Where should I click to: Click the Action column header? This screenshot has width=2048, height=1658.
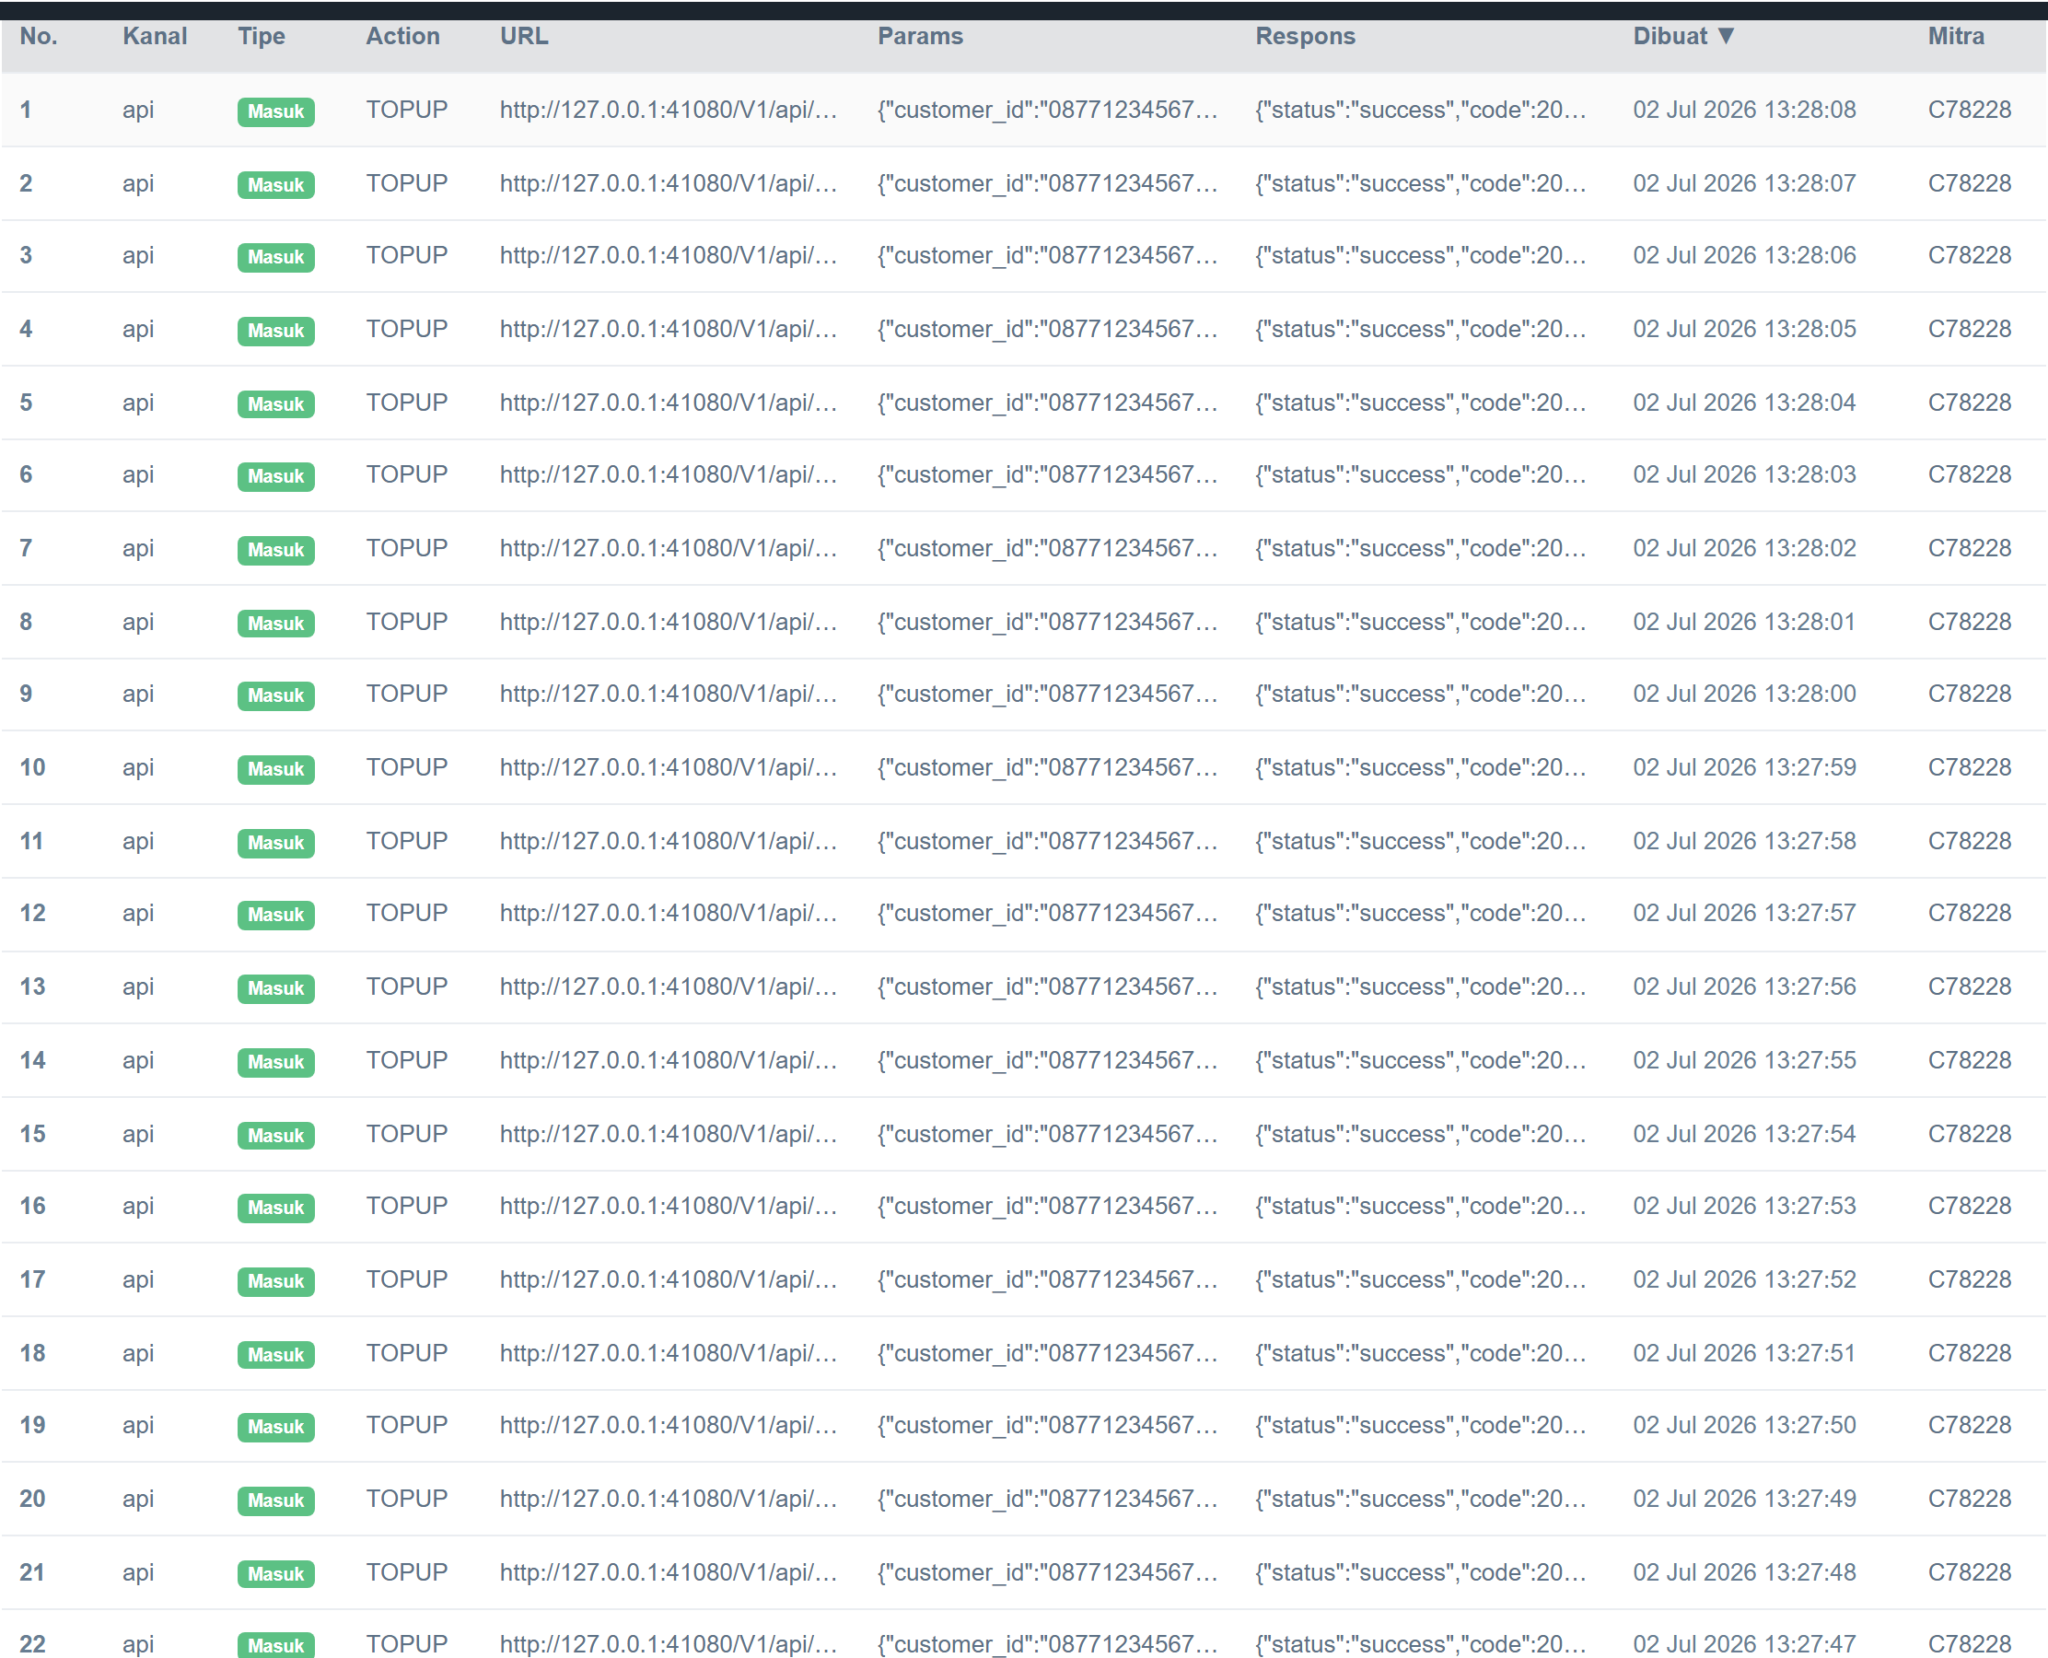coord(403,36)
